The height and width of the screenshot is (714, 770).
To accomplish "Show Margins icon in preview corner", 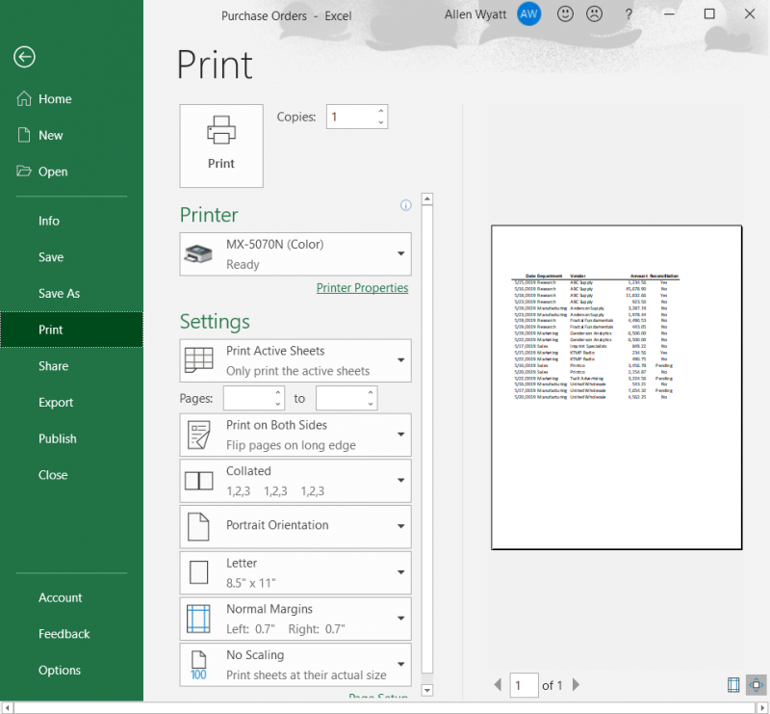I will point(733,685).
